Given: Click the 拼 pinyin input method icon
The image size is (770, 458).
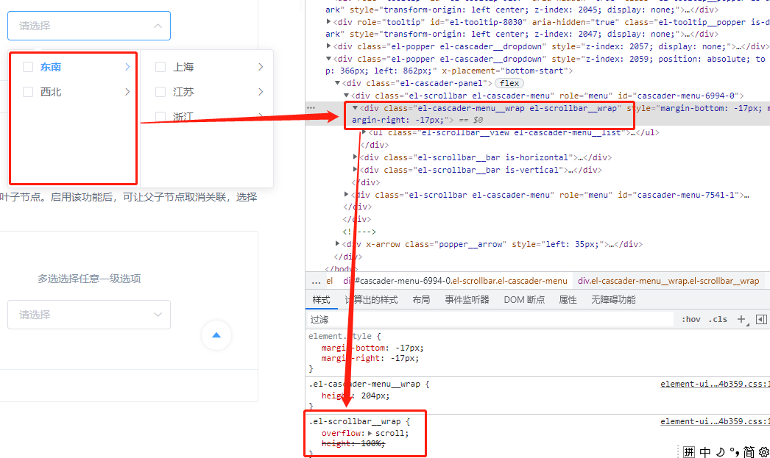Looking at the screenshot, I should pyautogui.click(x=690, y=451).
